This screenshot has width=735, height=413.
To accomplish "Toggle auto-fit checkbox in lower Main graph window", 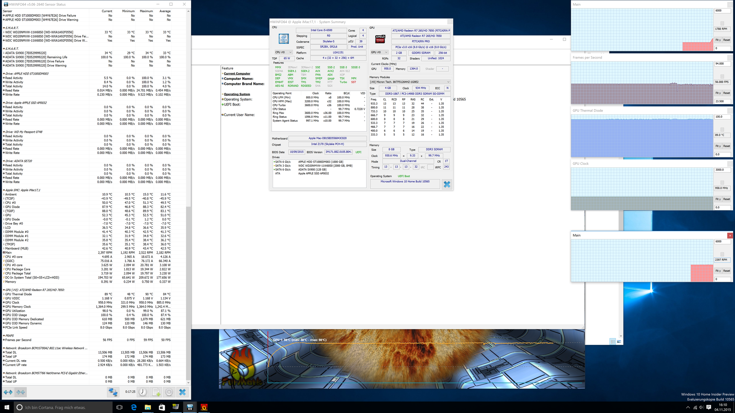I will 722,254.
